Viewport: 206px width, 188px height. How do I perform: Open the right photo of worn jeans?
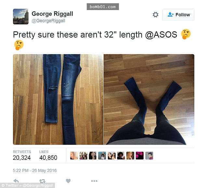[149, 99]
